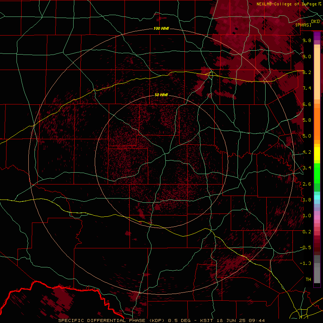
Task: Click the 5.0 value on the color scale
Action: 307,136
